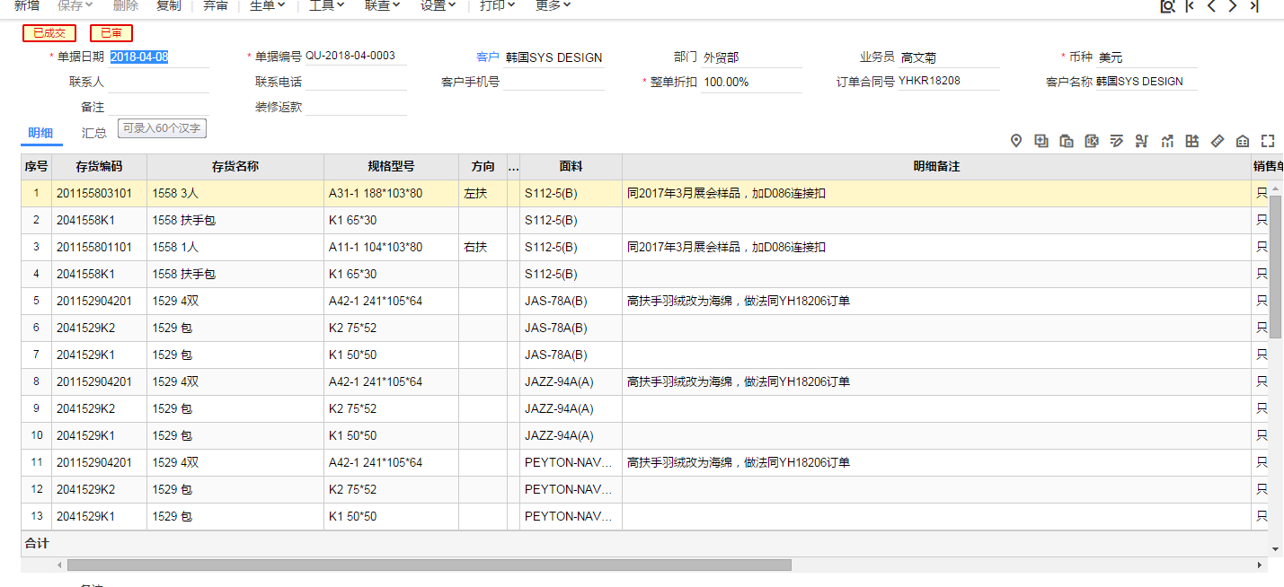Viewport: 1284px width, 587px height.
Task: Click the fullscreen expand icon above the table
Action: tap(1268, 141)
